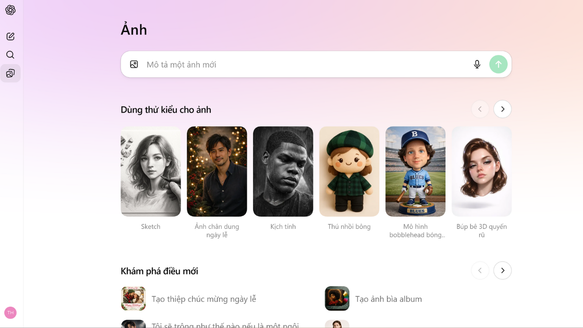Choose the bobblehead baseball model style
The image size is (583, 328).
pyautogui.click(x=415, y=172)
